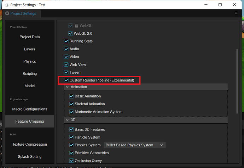This screenshot has height=168, width=244.
Task: Click the Project Settings gear icon
Action: pos(7,13)
